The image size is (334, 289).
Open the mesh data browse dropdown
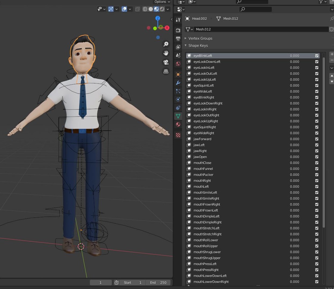189,29
